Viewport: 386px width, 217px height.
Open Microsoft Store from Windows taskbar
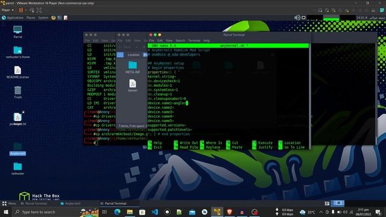click(142, 212)
